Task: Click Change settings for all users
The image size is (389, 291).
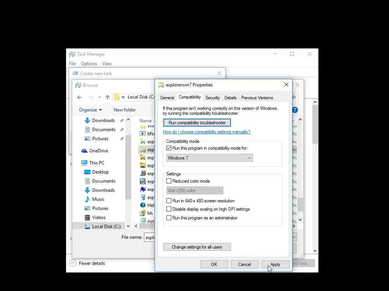Action: click(197, 247)
